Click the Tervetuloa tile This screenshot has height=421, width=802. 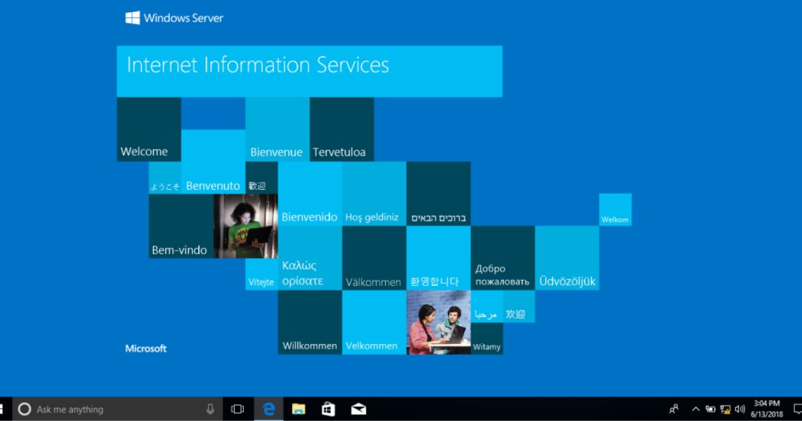click(x=342, y=130)
